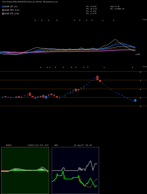Click the MACD (12,26,9) values text
147x194 pixels.
38,145
